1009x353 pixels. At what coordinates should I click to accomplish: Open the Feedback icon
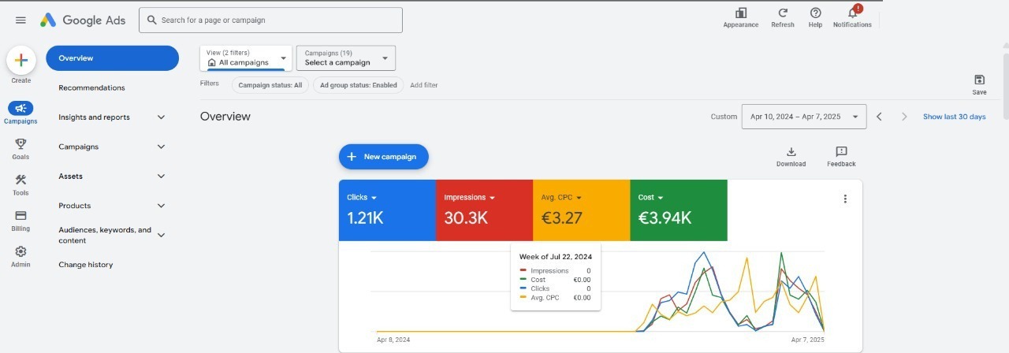(841, 151)
